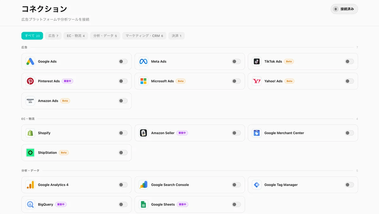This screenshot has height=214, width=379.
Task: Switch on the Google Sheets connection
Action: [x=236, y=204]
